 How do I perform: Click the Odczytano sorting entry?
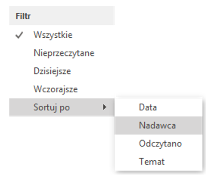pos(159,143)
